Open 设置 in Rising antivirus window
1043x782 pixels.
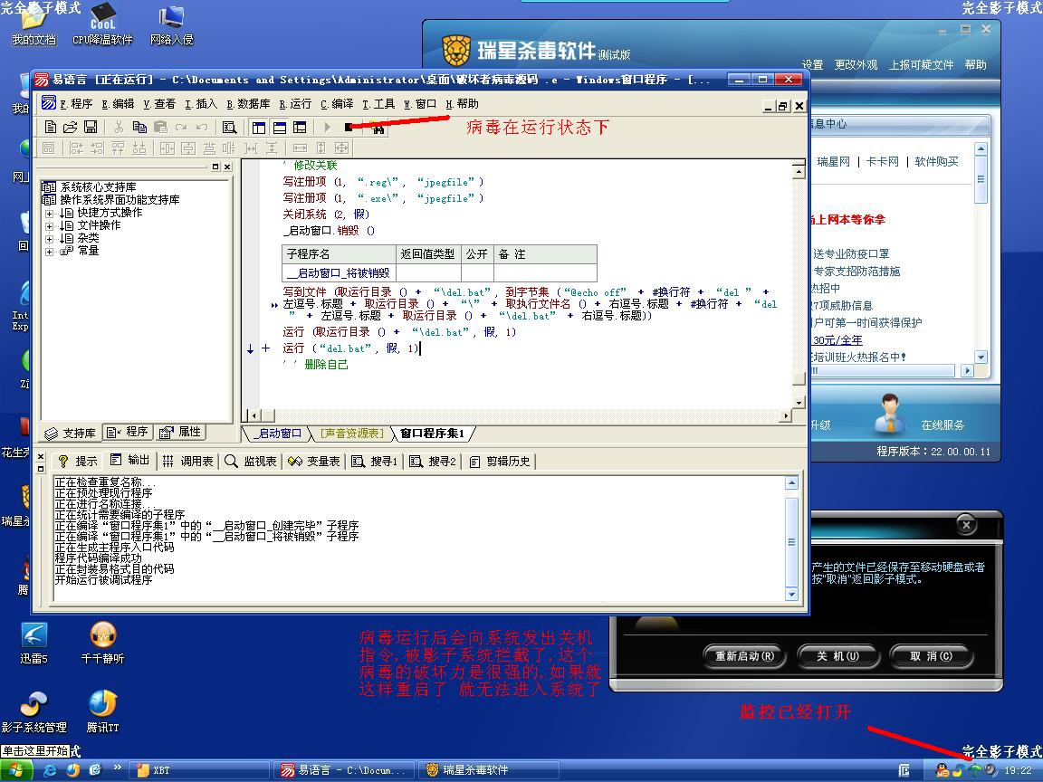click(x=812, y=64)
